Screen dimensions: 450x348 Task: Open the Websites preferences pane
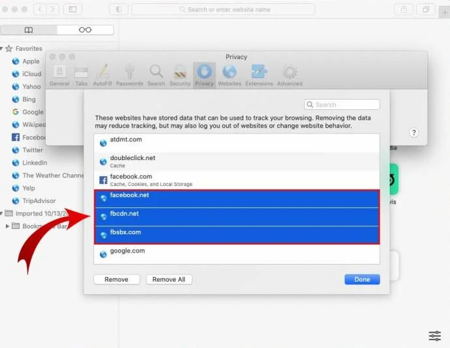(230, 75)
